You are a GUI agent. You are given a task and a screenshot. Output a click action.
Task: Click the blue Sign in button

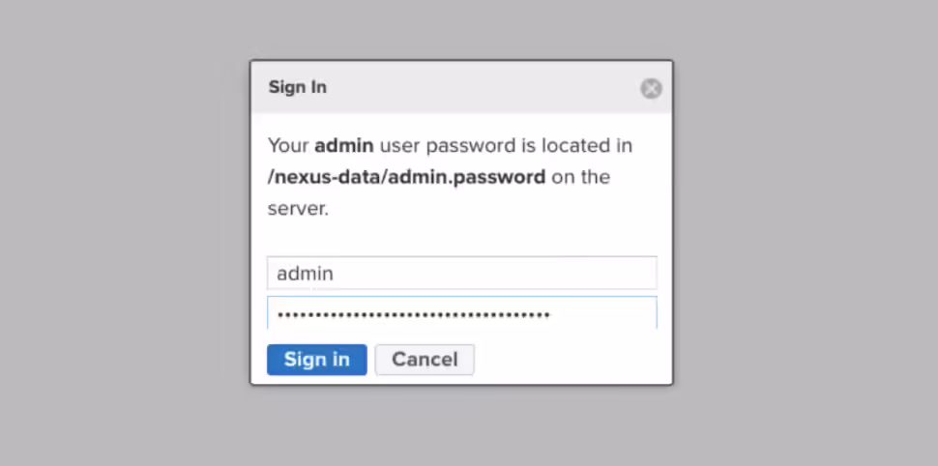pos(316,360)
